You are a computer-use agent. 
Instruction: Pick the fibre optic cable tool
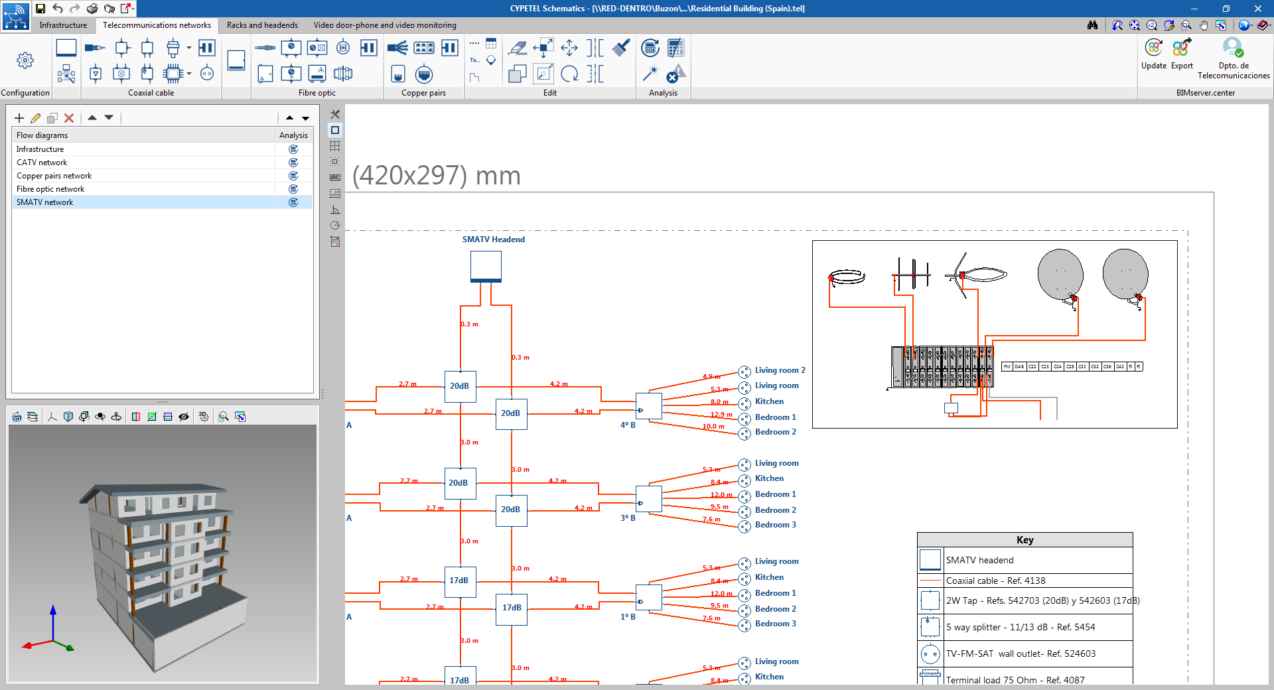[265, 48]
